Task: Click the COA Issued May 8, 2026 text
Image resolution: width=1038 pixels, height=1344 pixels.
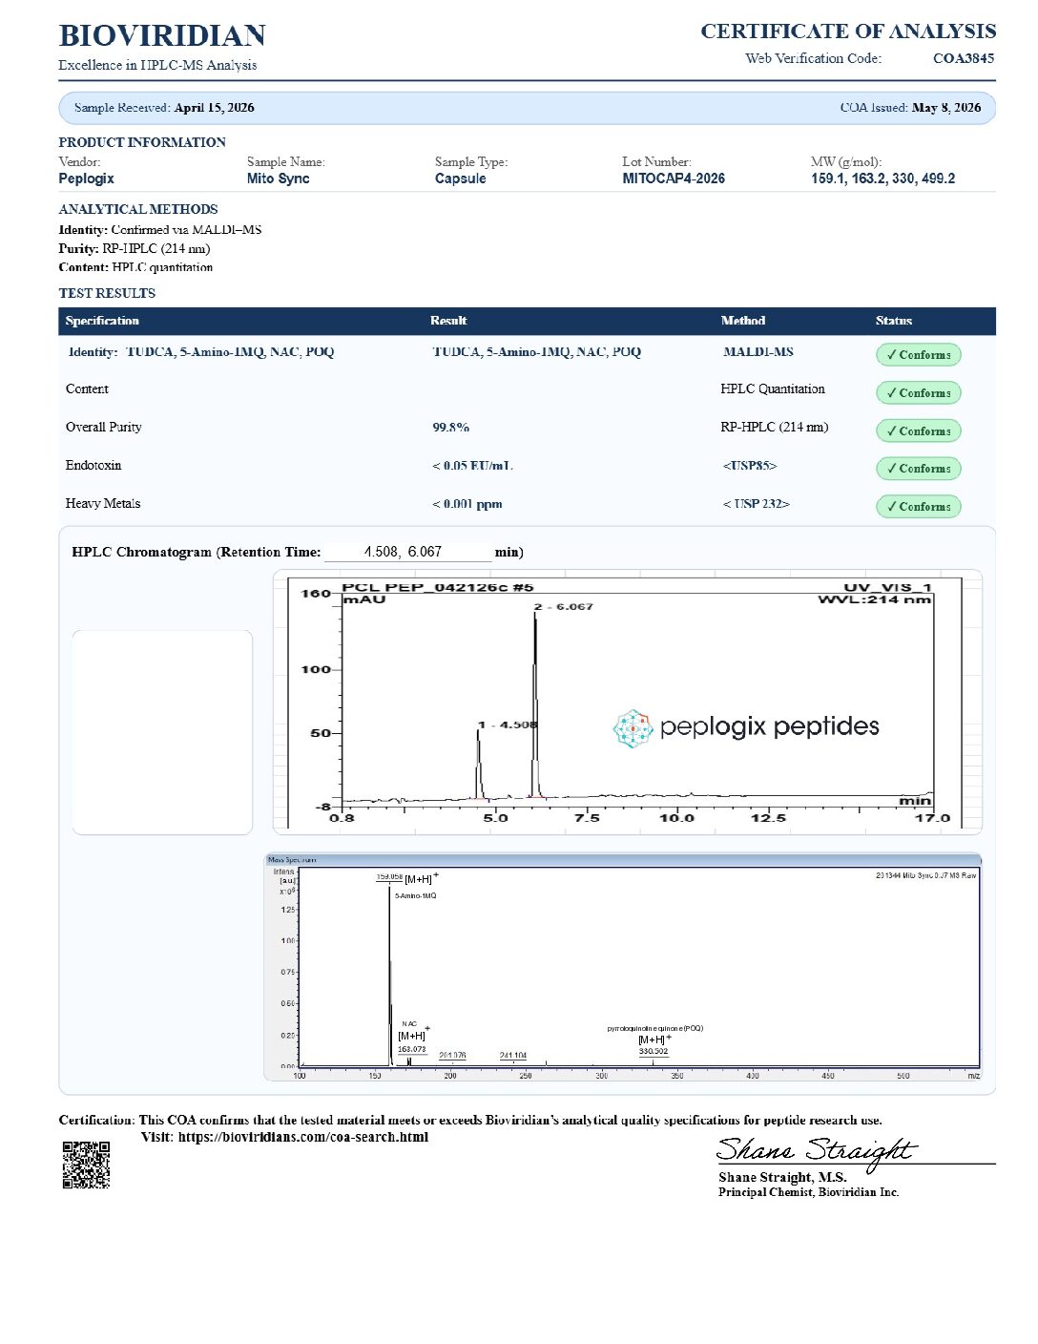Action: click(910, 108)
